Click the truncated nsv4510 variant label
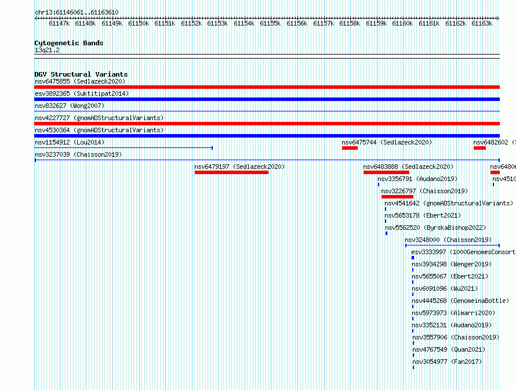This screenshot has width=516, height=390. [x=504, y=179]
